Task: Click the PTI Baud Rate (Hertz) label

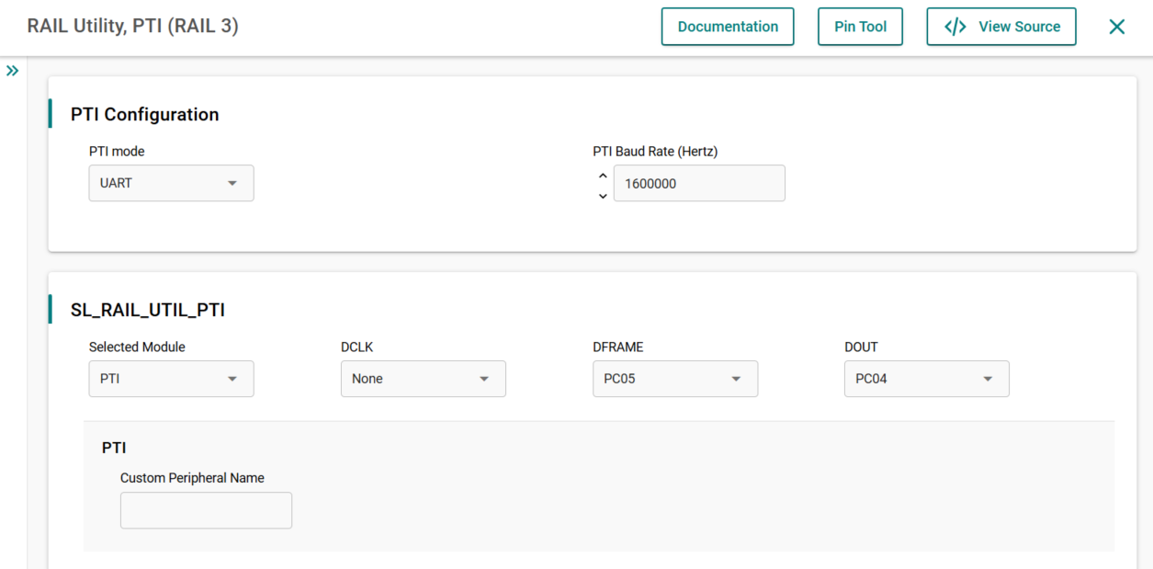Action: point(655,152)
